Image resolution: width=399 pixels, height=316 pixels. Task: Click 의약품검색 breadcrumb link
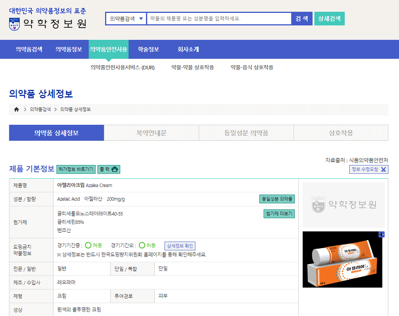click(x=40, y=109)
